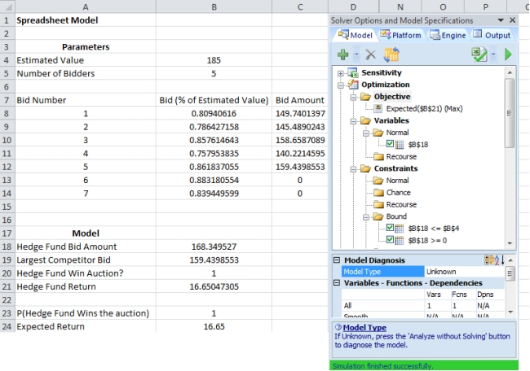Select the $B$18 variable tree item

point(418,145)
